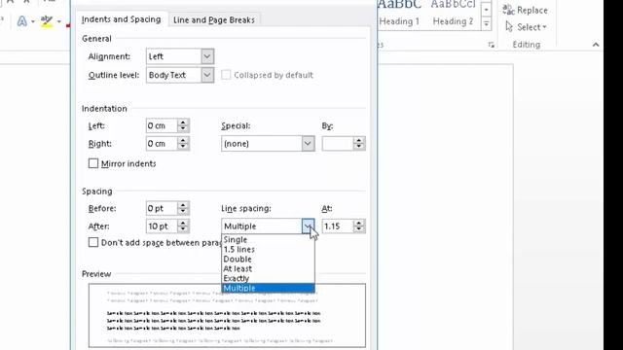Viewport: 623px width, 350px height.
Task: Choose Single line spacing option
Action: (269, 240)
